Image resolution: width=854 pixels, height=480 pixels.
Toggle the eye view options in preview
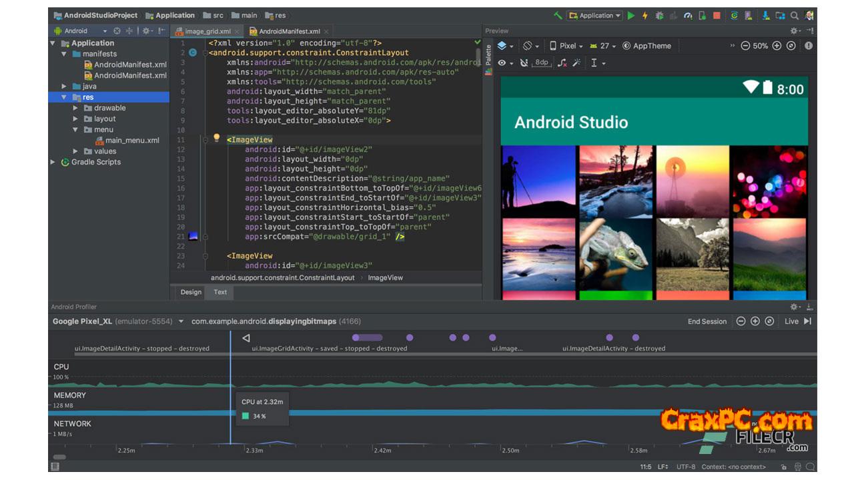pyautogui.click(x=502, y=63)
